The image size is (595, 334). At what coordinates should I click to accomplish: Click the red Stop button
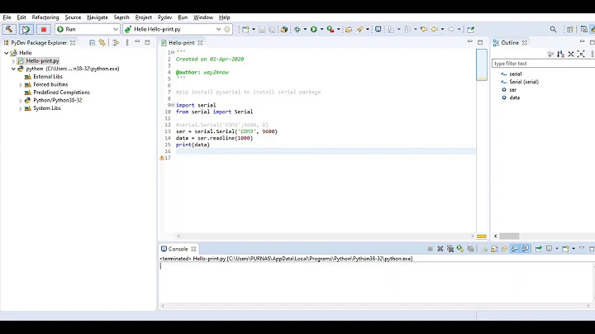tap(44, 29)
